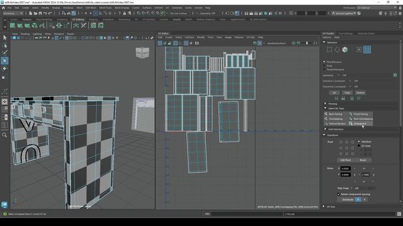
Task: Open the UV Sets menu in UV Editor
Action: (251, 38)
